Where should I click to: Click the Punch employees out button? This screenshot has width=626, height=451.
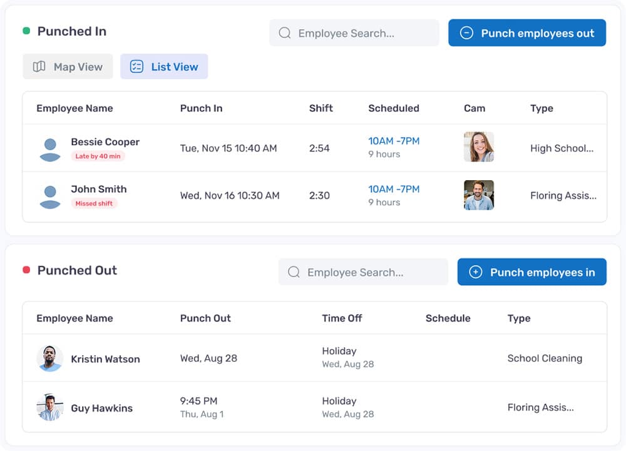point(527,33)
